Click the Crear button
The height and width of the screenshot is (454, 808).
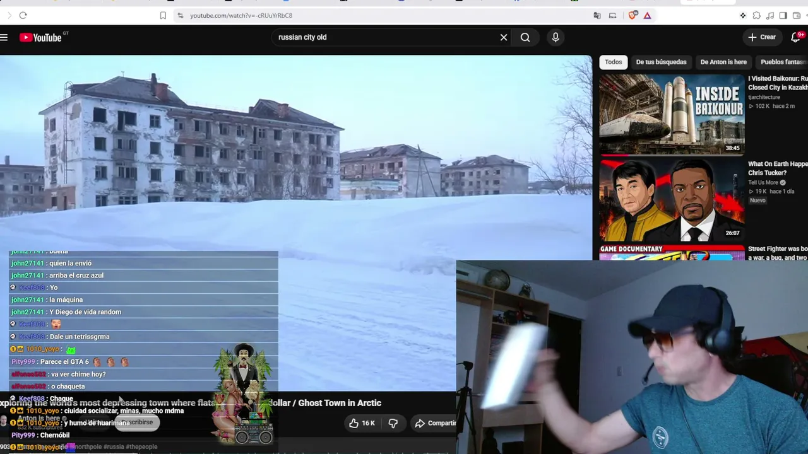point(762,37)
